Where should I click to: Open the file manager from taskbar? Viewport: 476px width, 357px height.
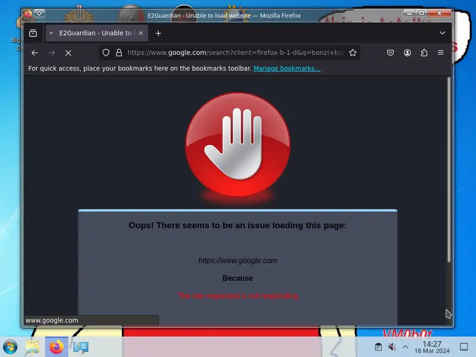[33, 347]
